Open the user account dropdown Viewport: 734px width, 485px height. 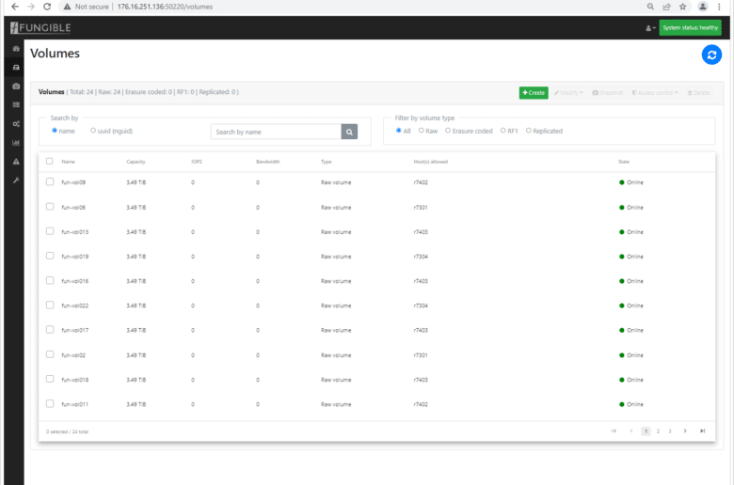[650, 28]
